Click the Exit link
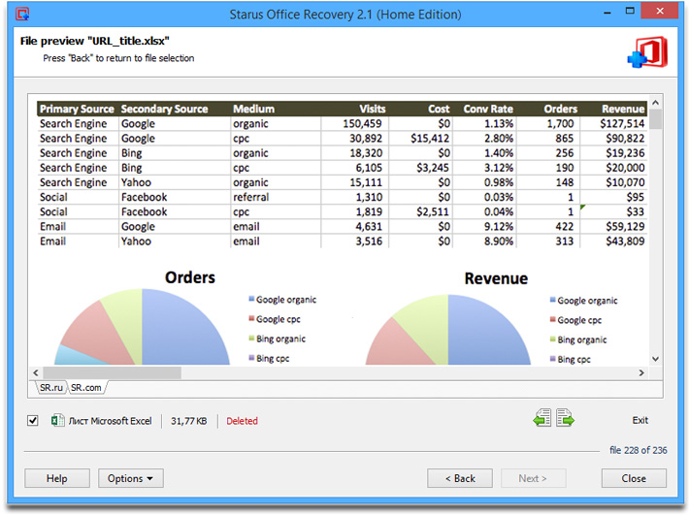The width and height of the screenshot is (689, 515). click(640, 420)
